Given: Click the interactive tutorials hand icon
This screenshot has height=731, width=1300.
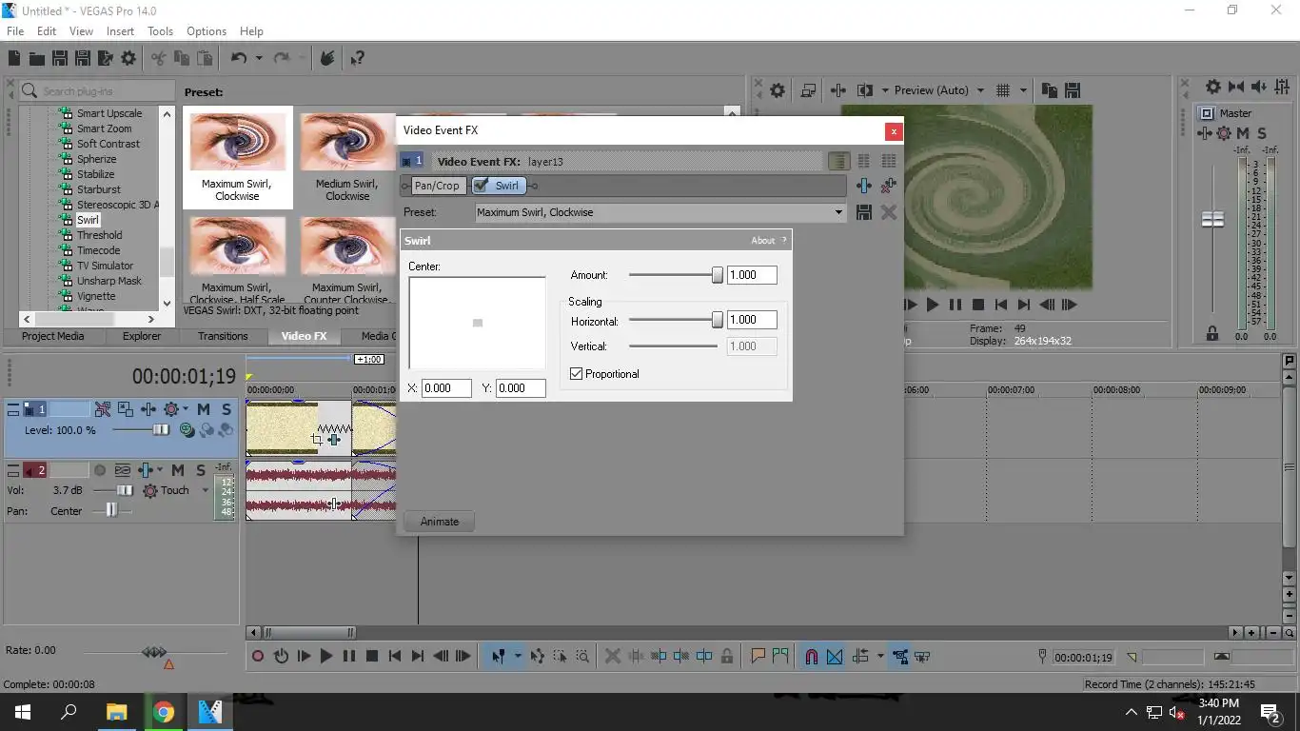Looking at the screenshot, I should 326,58.
